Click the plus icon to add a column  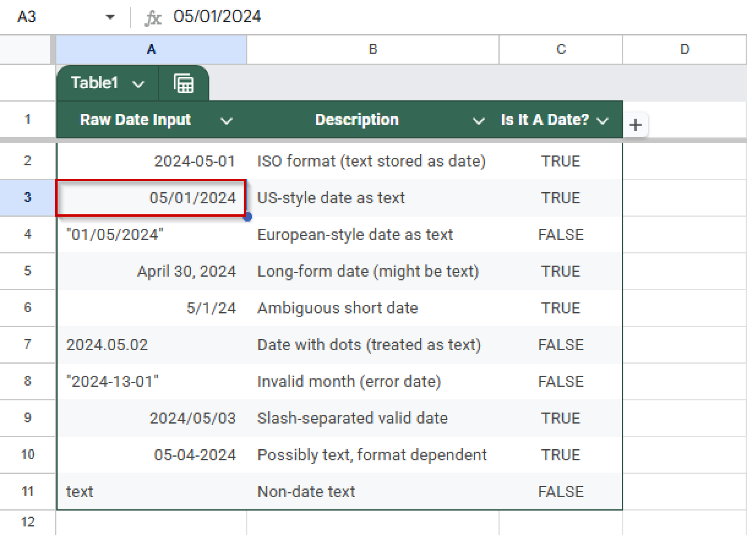click(x=635, y=125)
